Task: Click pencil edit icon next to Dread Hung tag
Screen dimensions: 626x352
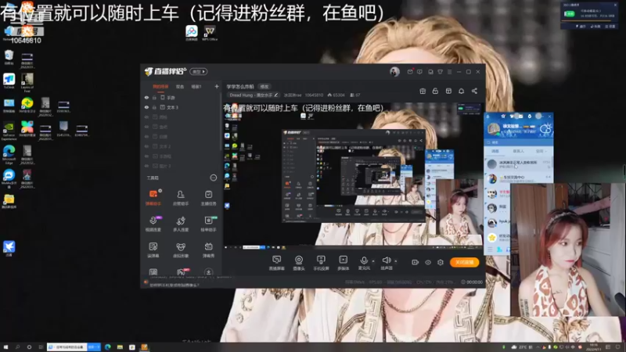Action: click(x=276, y=95)
